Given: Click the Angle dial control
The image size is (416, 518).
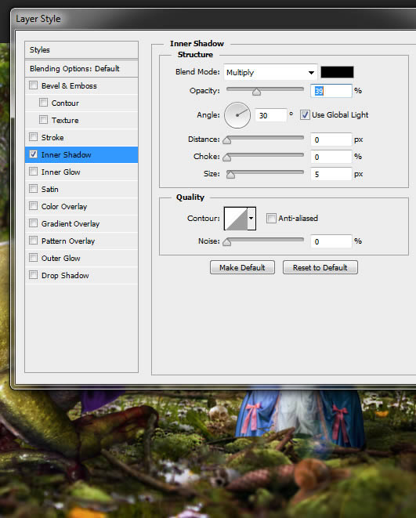Looking at the screenshot, I should pos(237,115).
